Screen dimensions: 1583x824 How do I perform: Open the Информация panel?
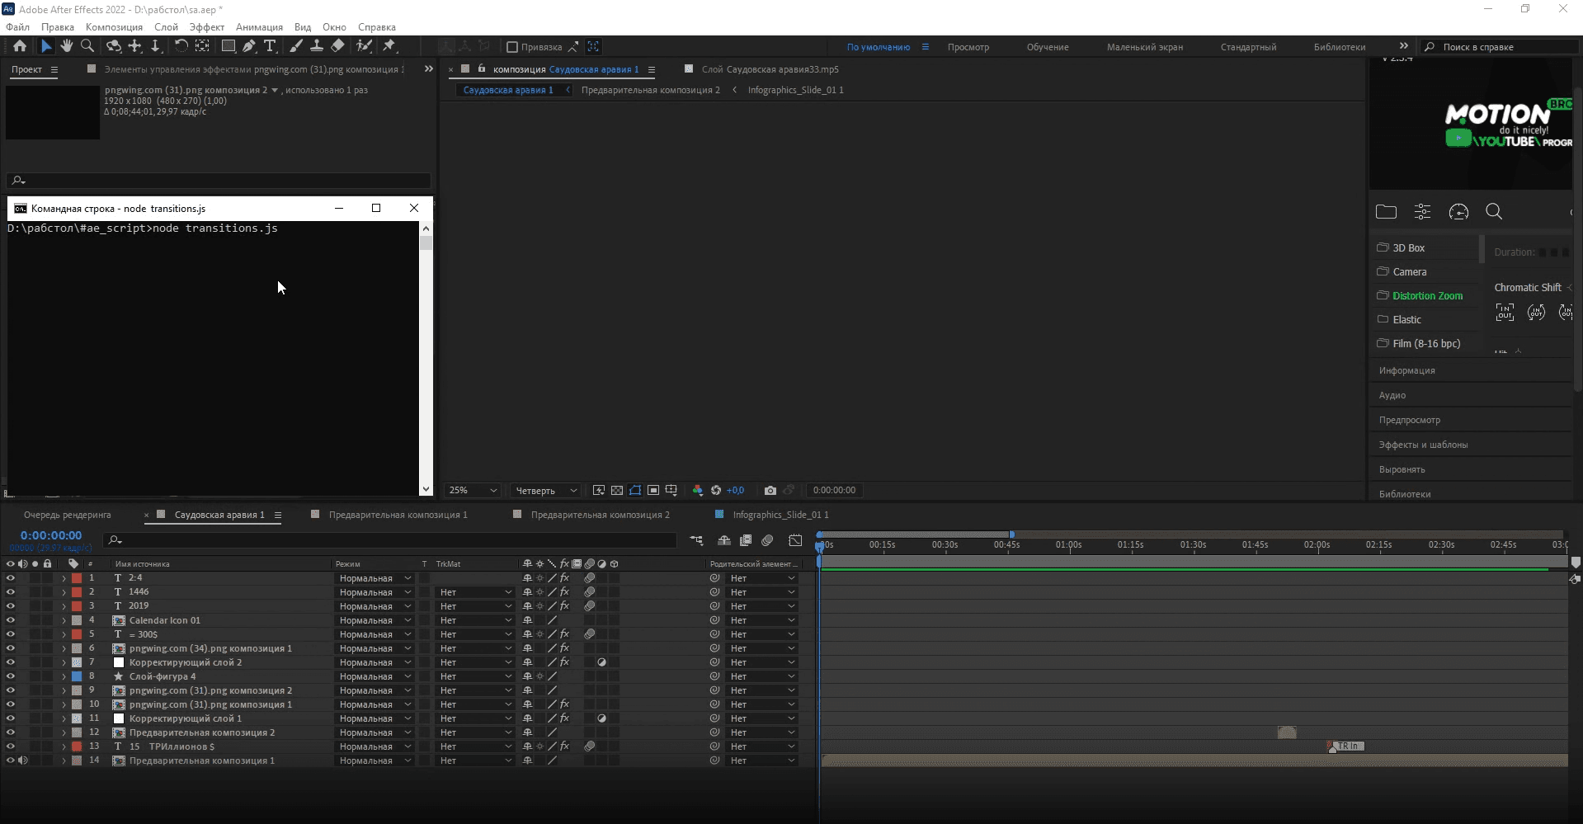pos(1406,370)
